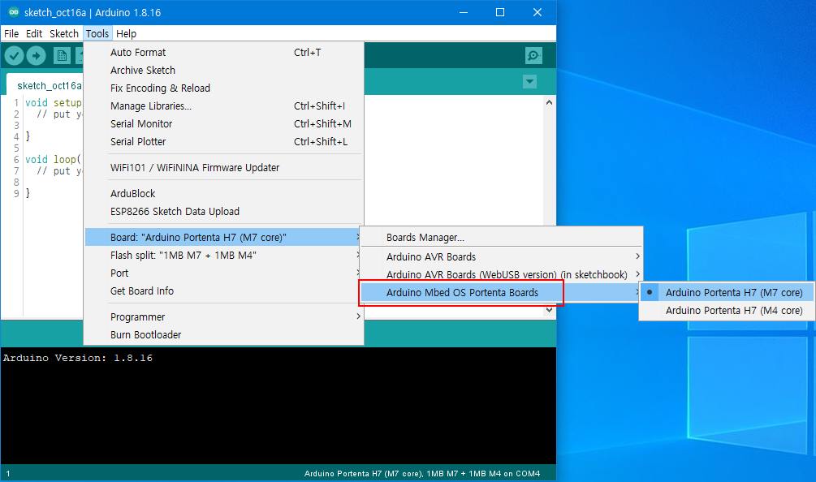The image size is (816, 482).
Task: Expand the Flash split submenu
Action: (x=224, y=256)
